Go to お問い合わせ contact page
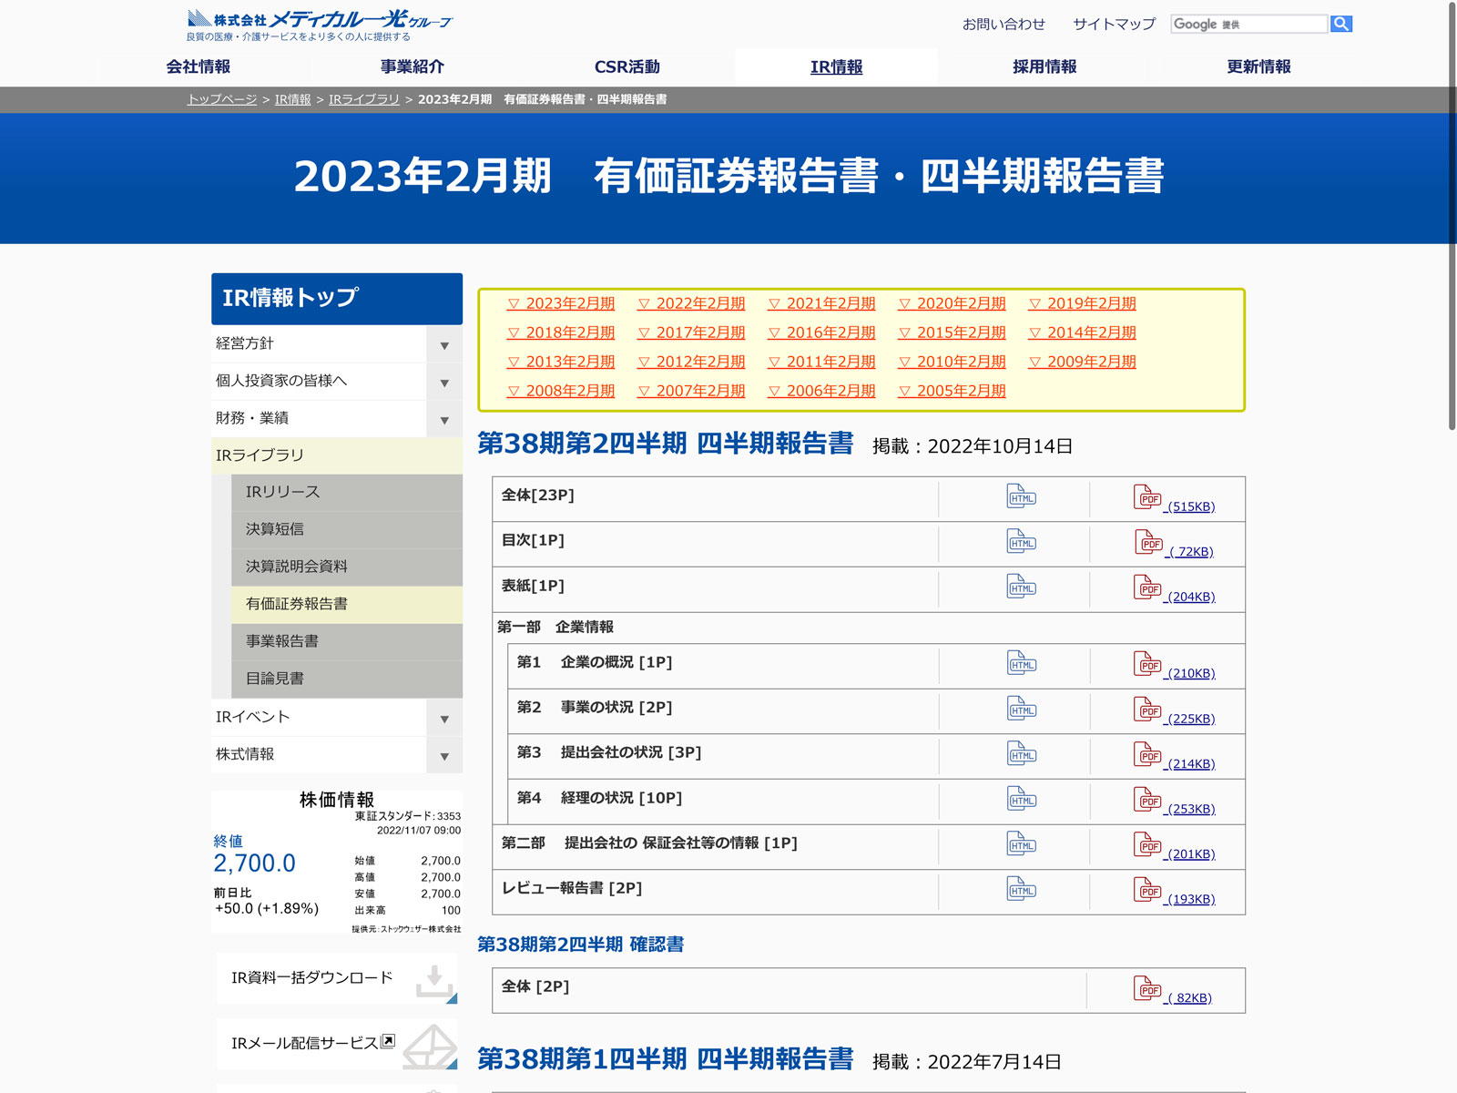The image size is (1457, 1093). pos(1004,24)
